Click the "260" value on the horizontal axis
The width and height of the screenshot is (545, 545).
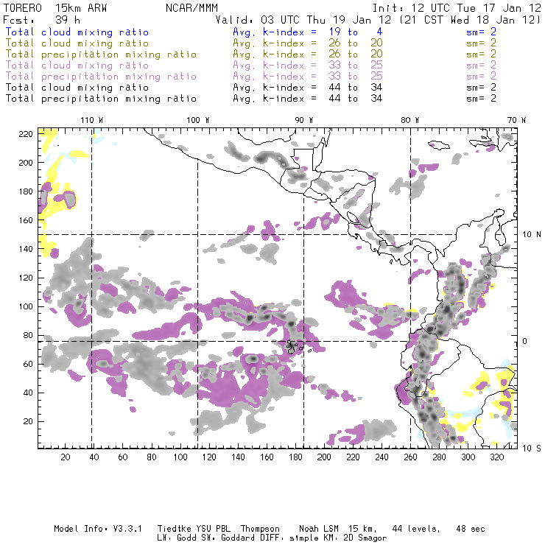[x=410, y=457]
